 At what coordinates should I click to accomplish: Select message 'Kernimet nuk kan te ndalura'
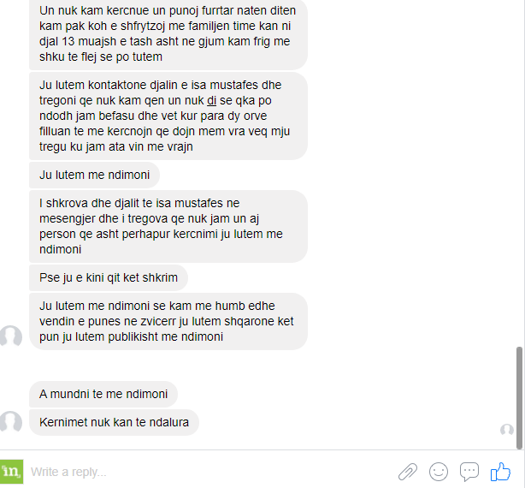pyautogui.click(x=114, y=422)
